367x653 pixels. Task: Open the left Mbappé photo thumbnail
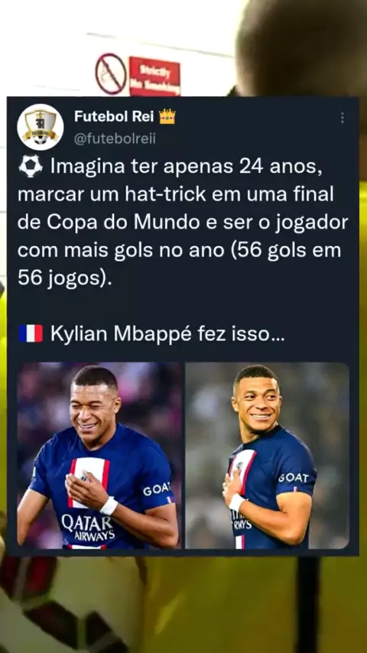tap(99, 456)
